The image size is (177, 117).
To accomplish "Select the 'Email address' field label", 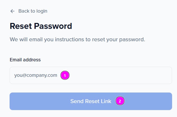I will [25, 60].
